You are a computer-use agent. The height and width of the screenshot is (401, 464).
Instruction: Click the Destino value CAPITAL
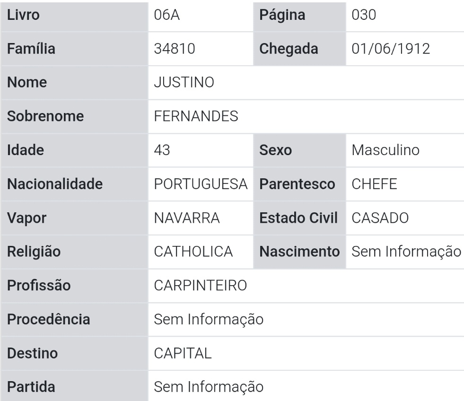coord(183,353)
